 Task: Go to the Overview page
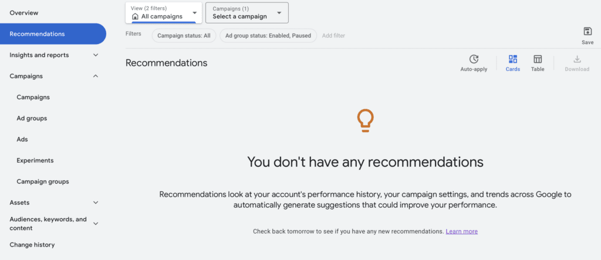(x=24, y=13)
